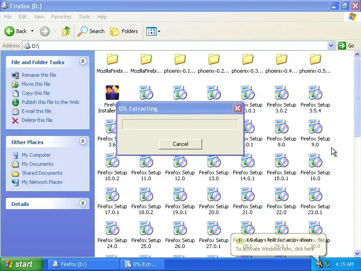Open the Tools menu

click(84, 17)
